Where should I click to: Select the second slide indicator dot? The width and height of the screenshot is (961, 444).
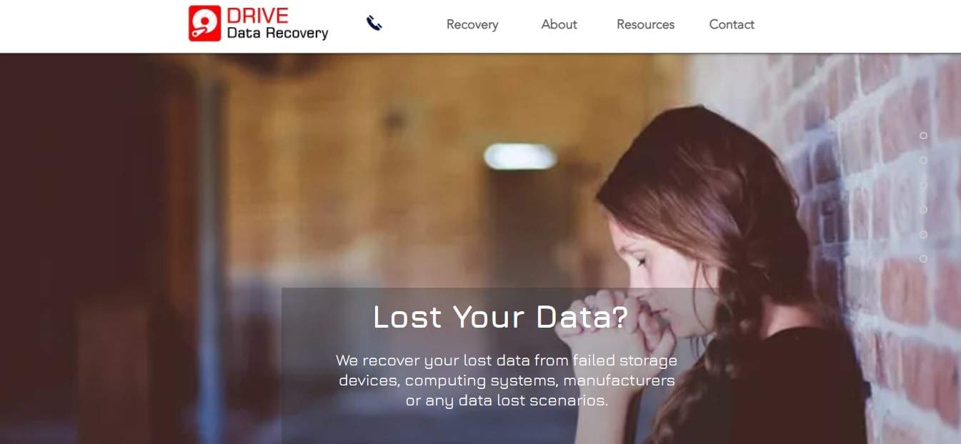click(x=923, y=160)
